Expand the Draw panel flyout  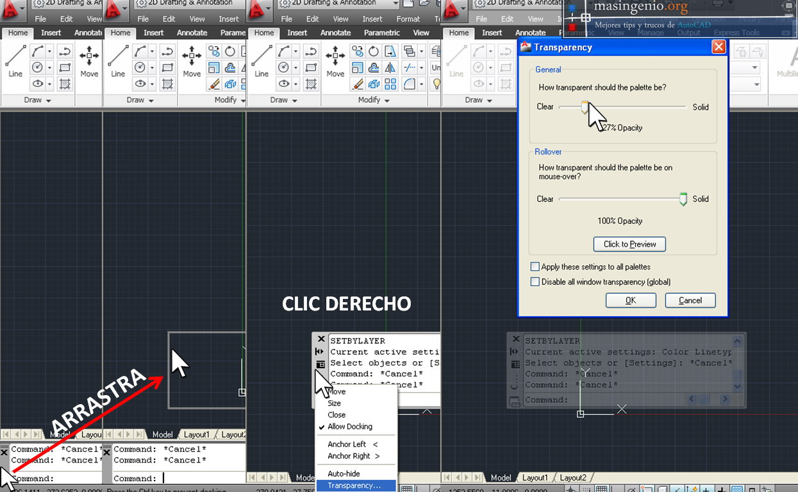click(295, 100)
